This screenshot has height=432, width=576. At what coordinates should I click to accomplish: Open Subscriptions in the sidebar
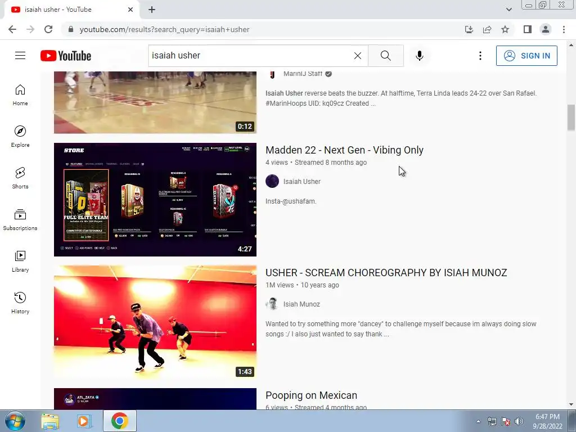[x=20, y=220]
